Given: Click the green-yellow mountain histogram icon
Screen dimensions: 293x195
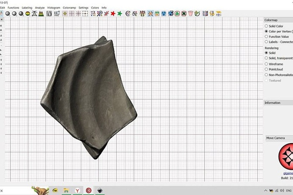Looking at the screenshot, I should tap(41, 14).
